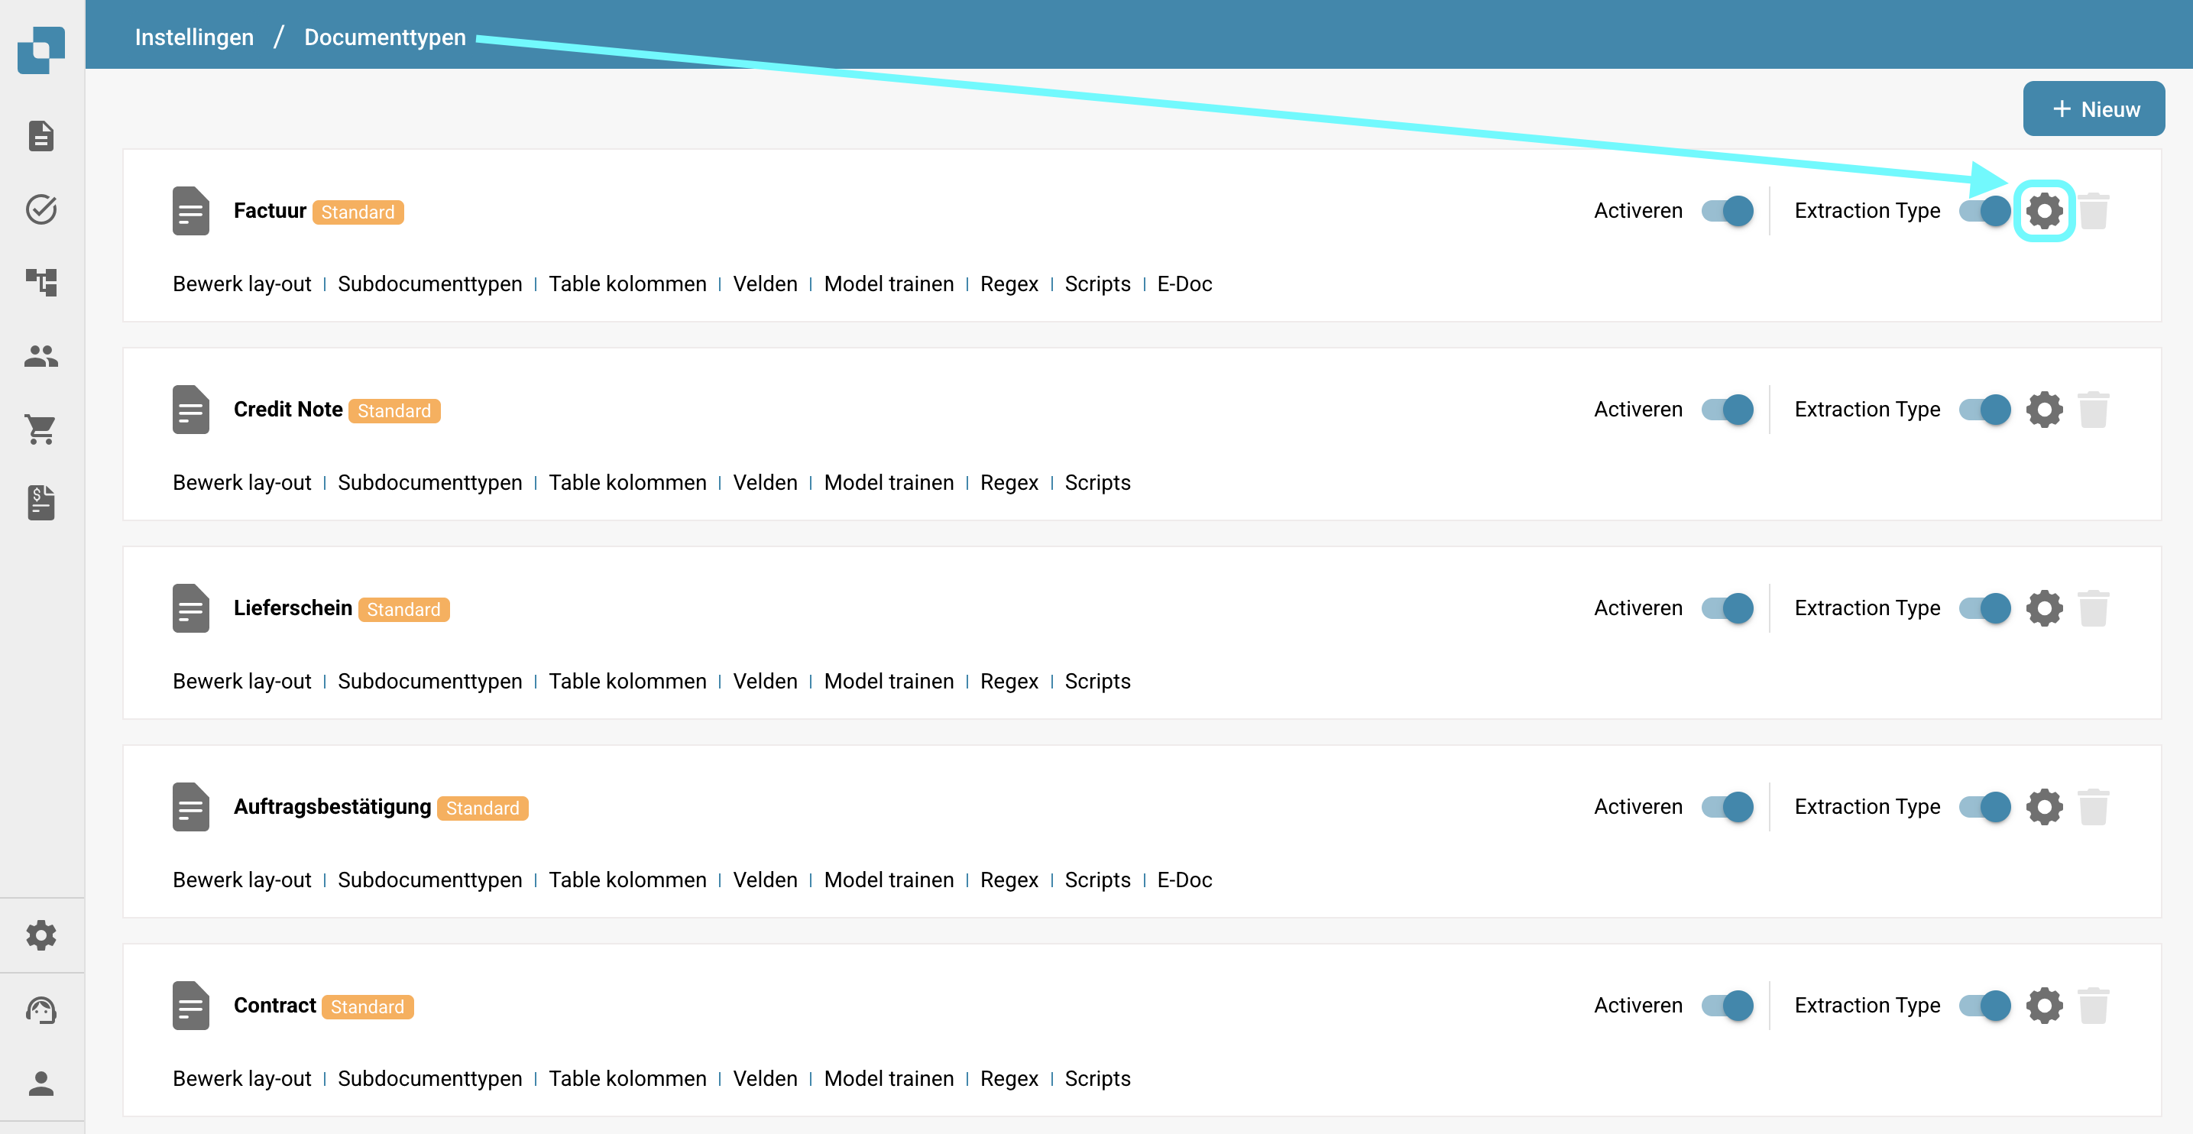Open E-Doc link under Factuur
The width and height of the screenshot is (2193, 1134).
click(x=1184, y=283)
